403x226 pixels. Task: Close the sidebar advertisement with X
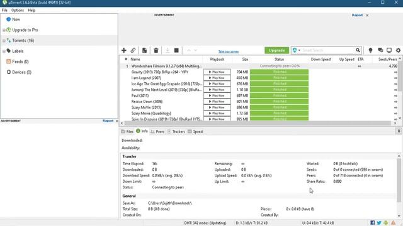tap(116, 121)
